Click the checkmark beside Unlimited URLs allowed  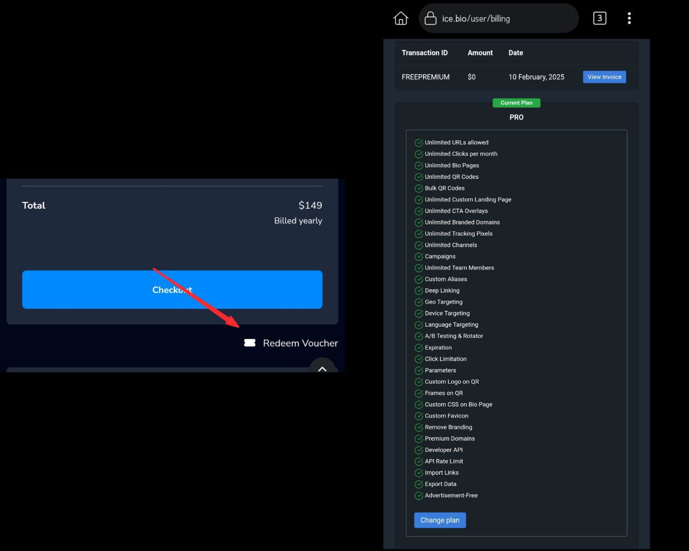click(x=419, y=143)
